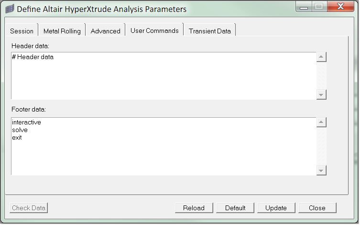
Task: Select the User Commands tab
Action: click(154, 31)
